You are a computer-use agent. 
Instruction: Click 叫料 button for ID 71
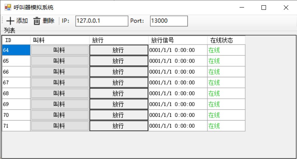[x=60, y=126]
